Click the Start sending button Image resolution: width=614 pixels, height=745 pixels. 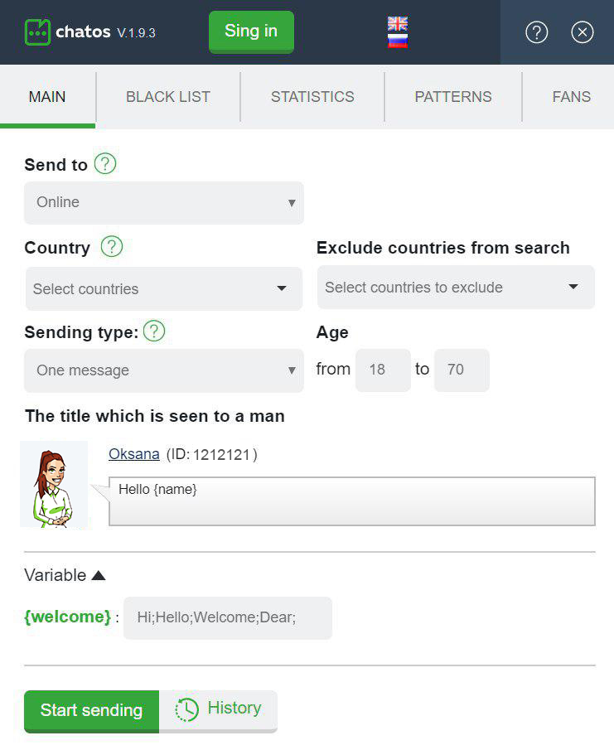tap(91, 711)
